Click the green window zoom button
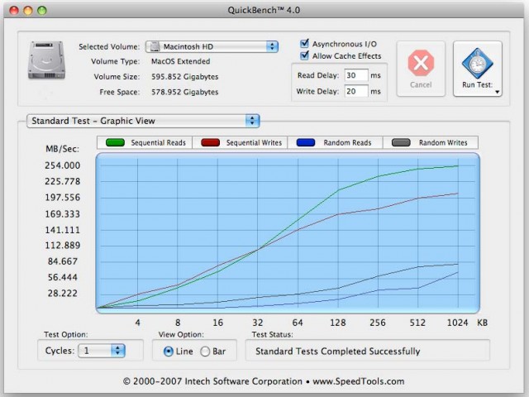 42,11
